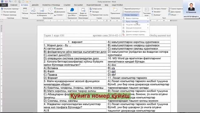Click the header text 'Тарих 1 курс ОН'

[54, 35]
